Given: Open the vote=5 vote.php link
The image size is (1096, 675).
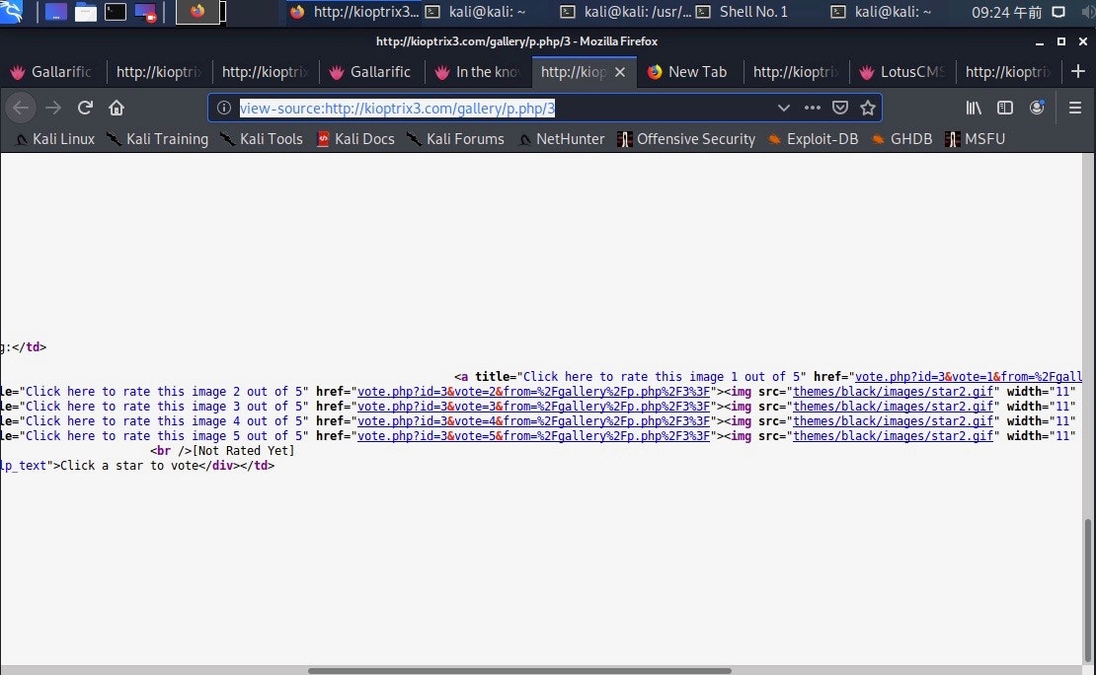Looking at the screenshot, I should (533, 435).
